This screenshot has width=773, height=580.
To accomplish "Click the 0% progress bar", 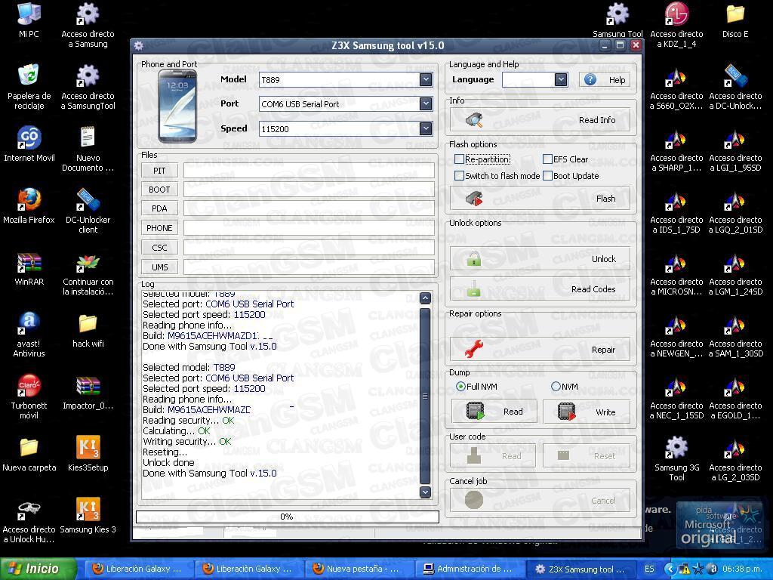I will click(x=288, y=517).
